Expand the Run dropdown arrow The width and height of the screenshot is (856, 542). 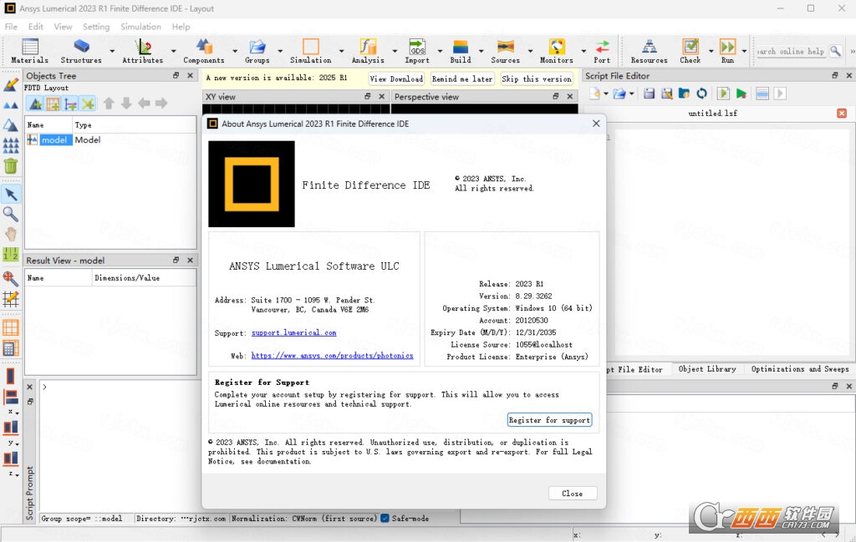[744, 51]
